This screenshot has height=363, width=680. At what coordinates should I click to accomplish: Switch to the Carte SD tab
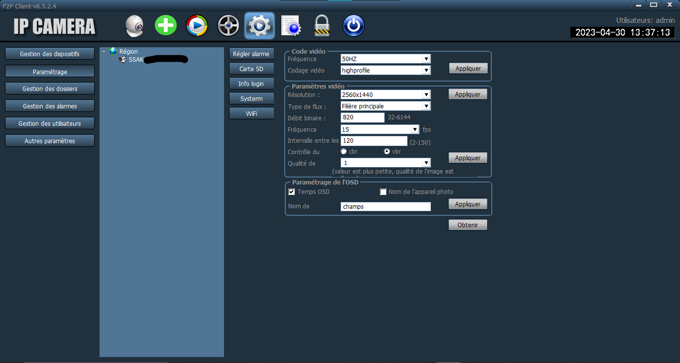pyautogui.click(x=251, y=69)
